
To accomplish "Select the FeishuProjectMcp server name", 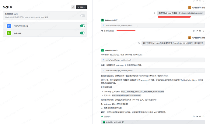I will pyautogui.click(x=21, y=26).
